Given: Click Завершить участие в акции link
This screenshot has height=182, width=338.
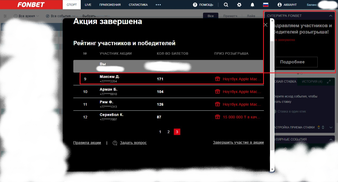Looking at the screenshot, I should 238,142.
